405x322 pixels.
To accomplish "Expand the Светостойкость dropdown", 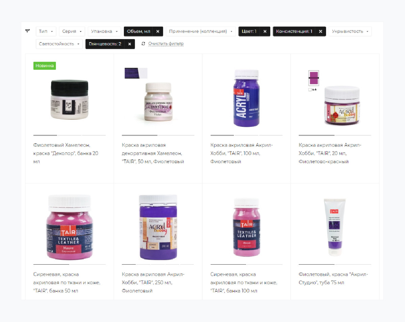I will [x=59, y=44].
